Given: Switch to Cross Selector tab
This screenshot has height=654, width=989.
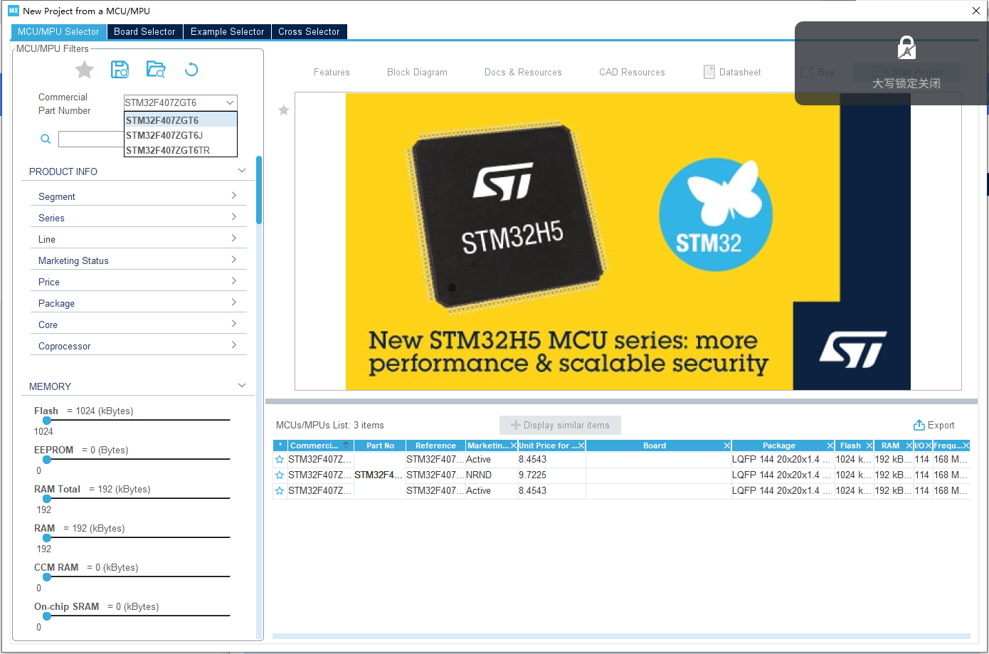Looking at the screenshot, I should (309, 31).
